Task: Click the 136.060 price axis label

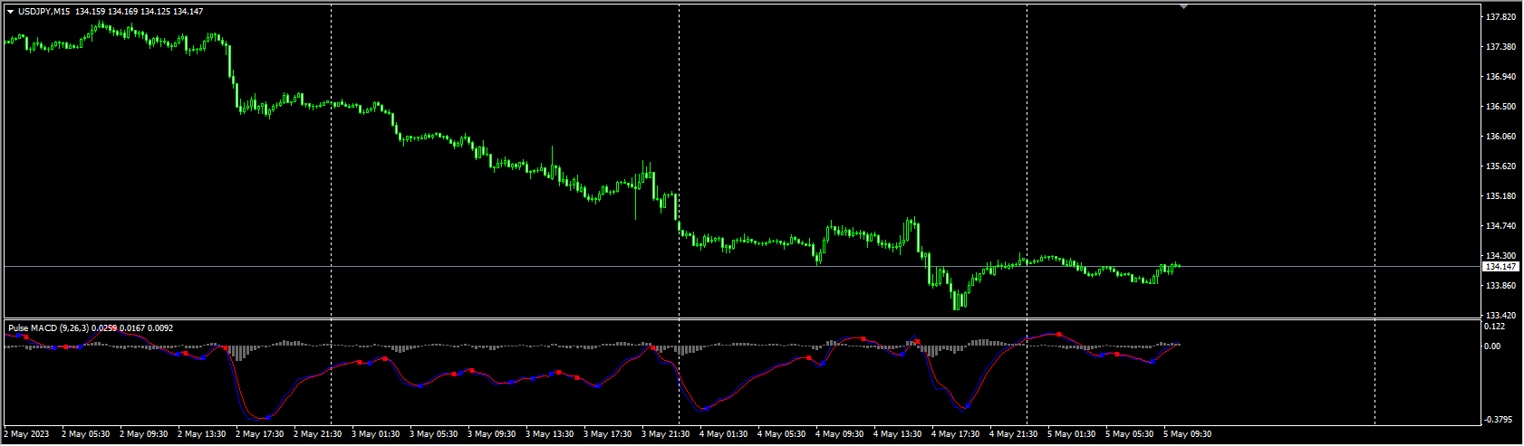Action: click(x=1502, y=137)
